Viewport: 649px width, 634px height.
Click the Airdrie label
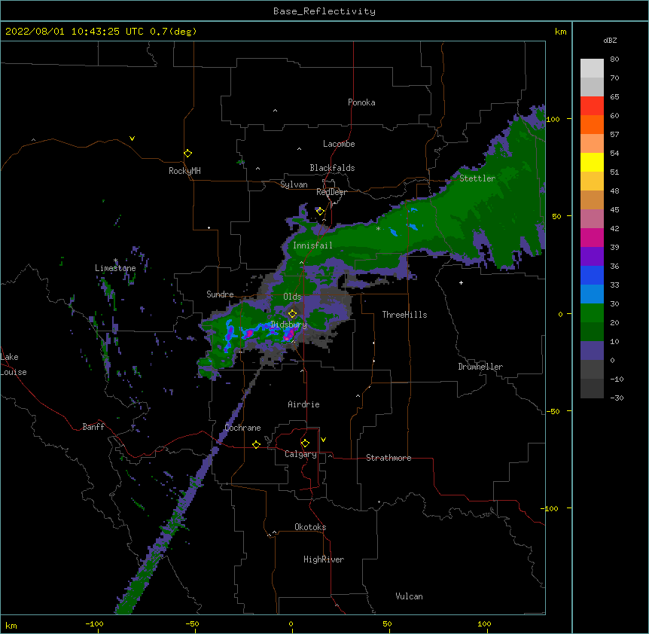tap(303, 404)
